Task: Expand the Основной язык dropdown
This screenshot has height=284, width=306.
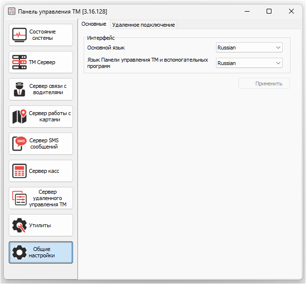Action: (249, 48)
